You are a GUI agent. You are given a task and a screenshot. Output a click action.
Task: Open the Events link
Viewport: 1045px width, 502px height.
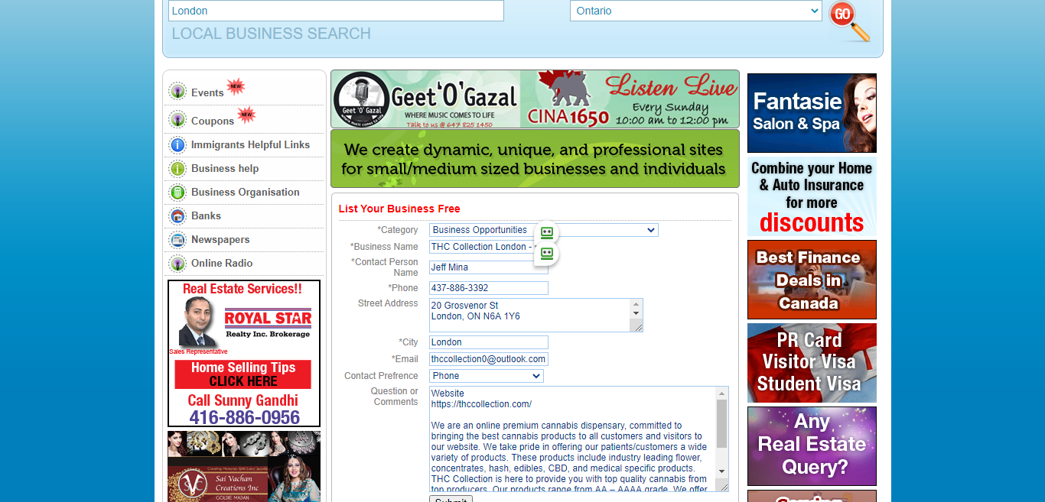pos(207,92)
